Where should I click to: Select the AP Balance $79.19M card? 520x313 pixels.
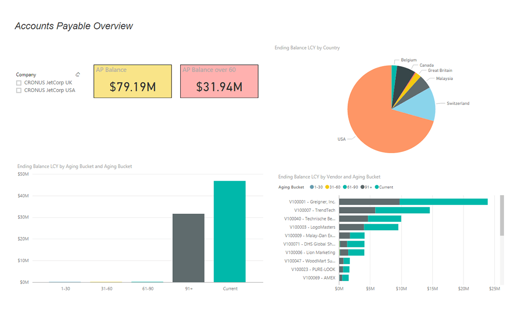133,81
